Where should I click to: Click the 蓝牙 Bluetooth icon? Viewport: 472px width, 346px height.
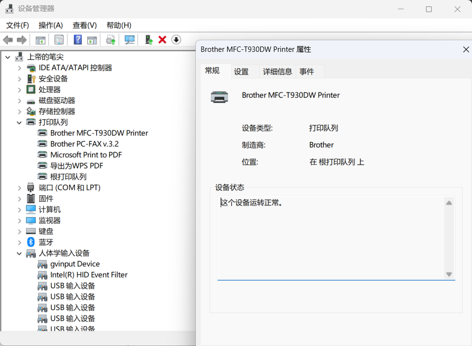(31, 242)
